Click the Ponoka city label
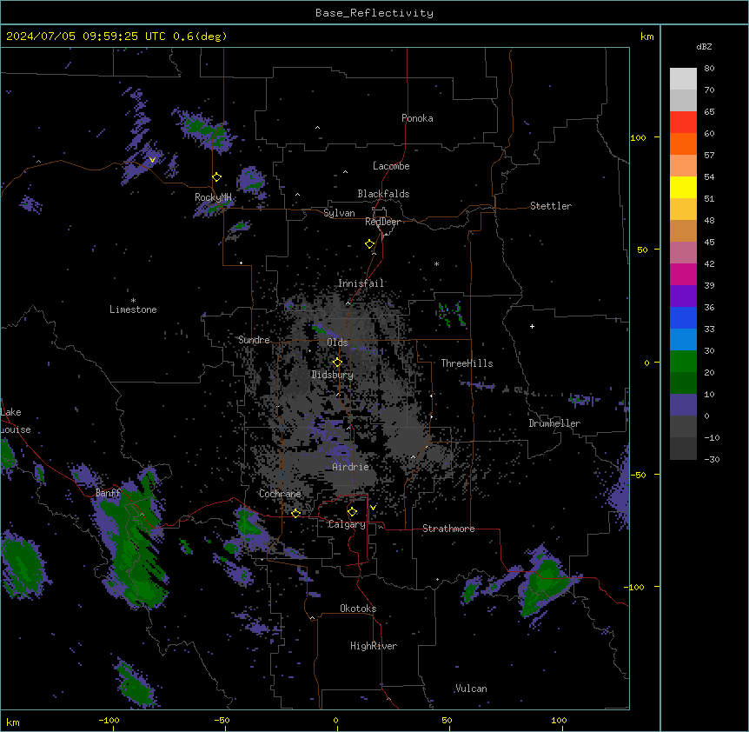Screen dimensions: 749x732 pos(417,118)
